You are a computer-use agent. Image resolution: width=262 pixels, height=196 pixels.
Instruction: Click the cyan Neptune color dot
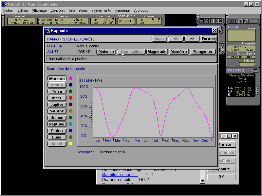(x=70, y=124)
